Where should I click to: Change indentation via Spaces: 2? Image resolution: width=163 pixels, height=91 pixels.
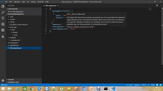click(x=138, y=85)
